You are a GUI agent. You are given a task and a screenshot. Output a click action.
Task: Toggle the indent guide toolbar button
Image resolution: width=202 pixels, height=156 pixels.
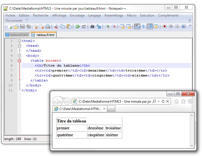click(150, 27)
